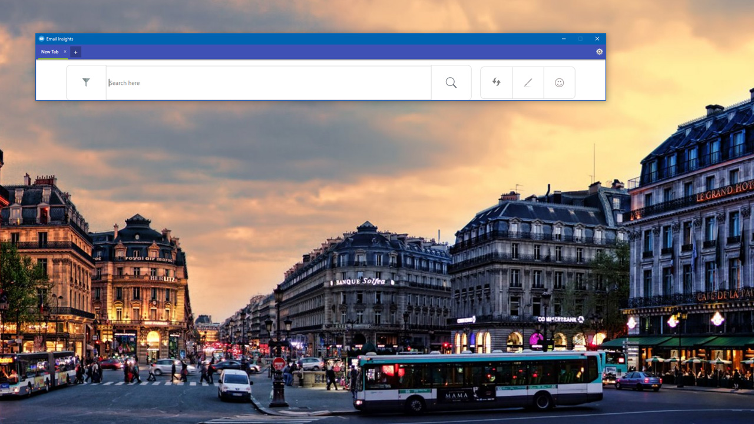Select the pencil tool beside the lightning icon
The height and width of the screenshot is (424, 754).
click(x=528, y=82)
